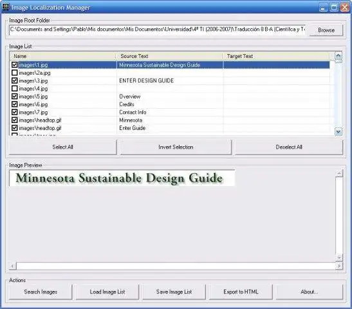Select the images\4.jpg file name
The image size is (352, 309).
pyautogui.click(x=33, y=88)
